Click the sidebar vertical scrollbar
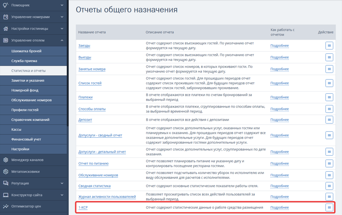The height and width of the screenshot is (215, 342). [68, 64]
